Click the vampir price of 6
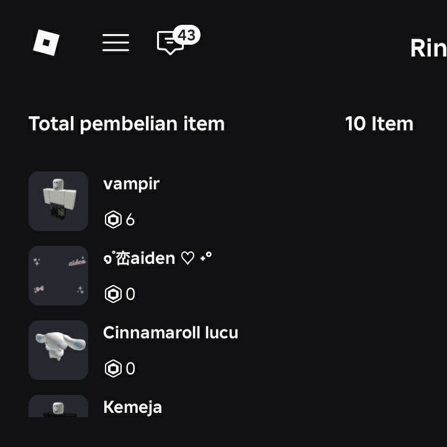 click(130, 220)
